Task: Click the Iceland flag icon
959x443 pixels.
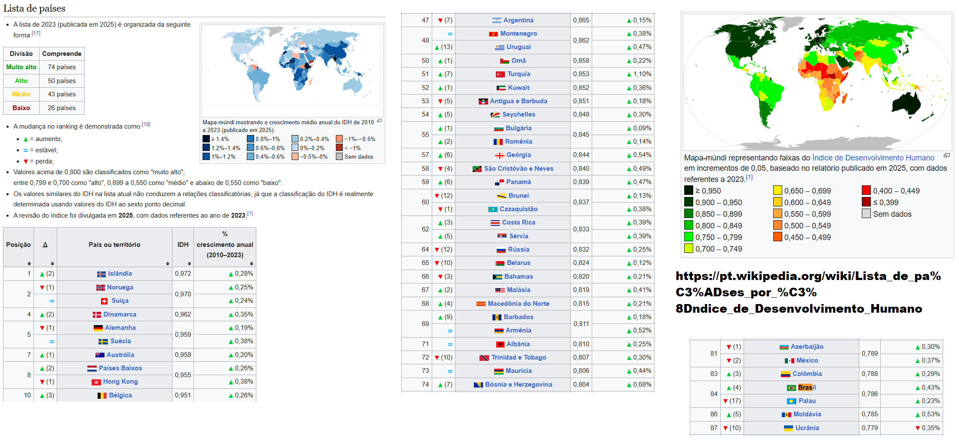Action: point(101,274)
